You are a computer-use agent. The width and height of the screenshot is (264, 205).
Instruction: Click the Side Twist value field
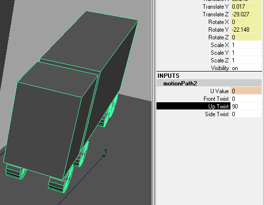246,114
